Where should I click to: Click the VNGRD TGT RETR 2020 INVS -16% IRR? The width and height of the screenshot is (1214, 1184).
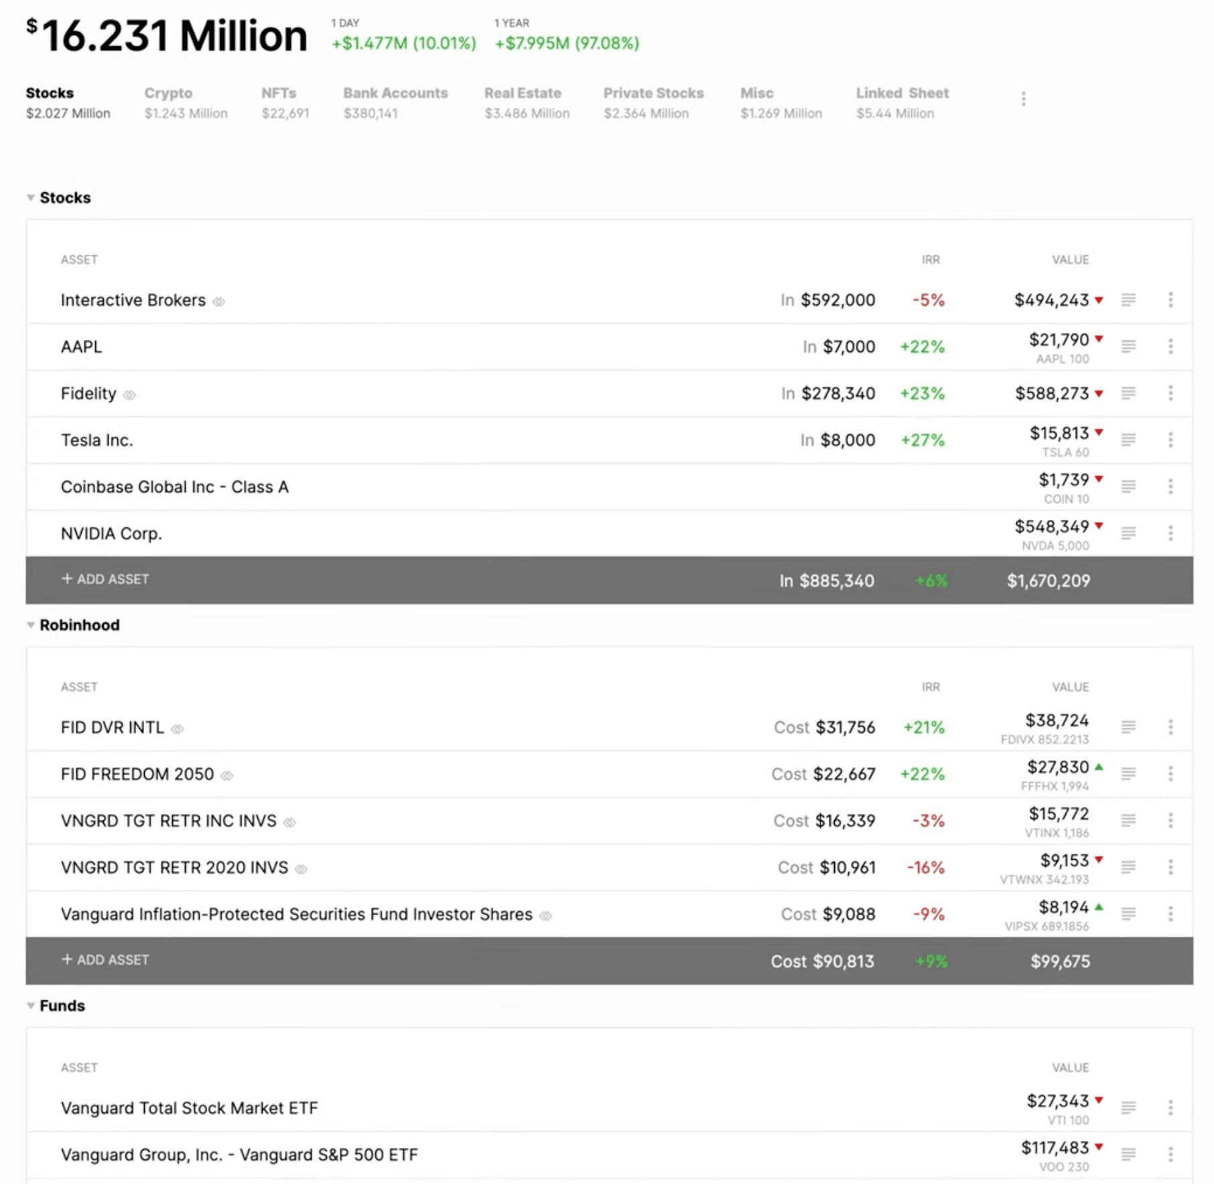coord(925,868)
